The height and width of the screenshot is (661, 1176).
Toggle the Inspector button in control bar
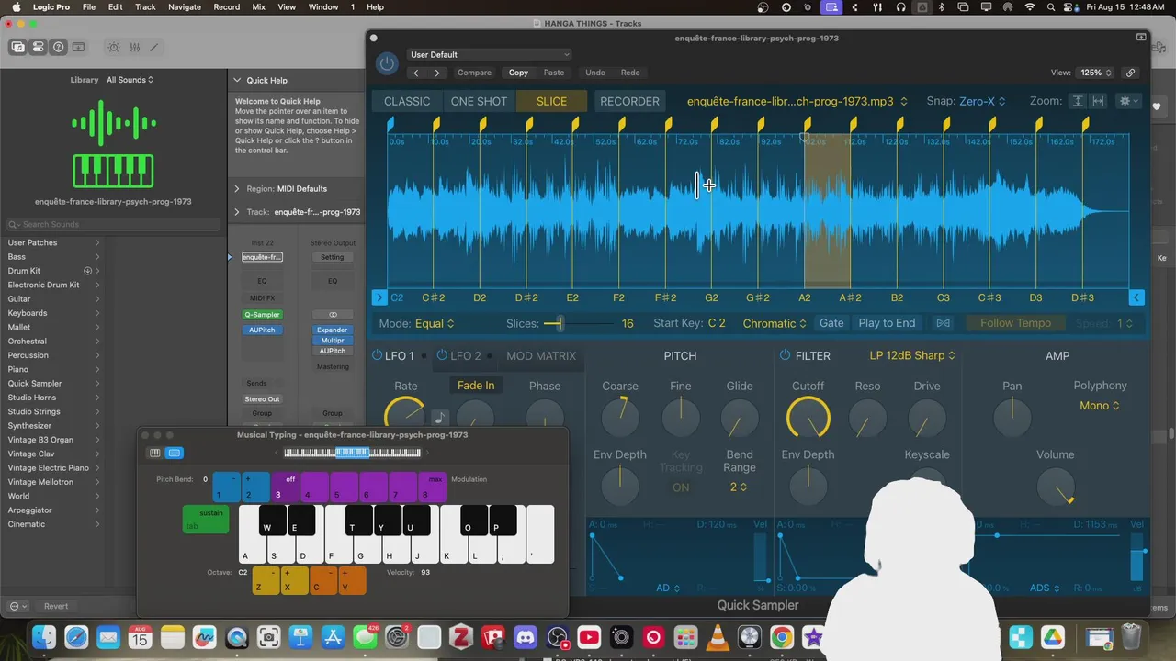coord(38,47)
